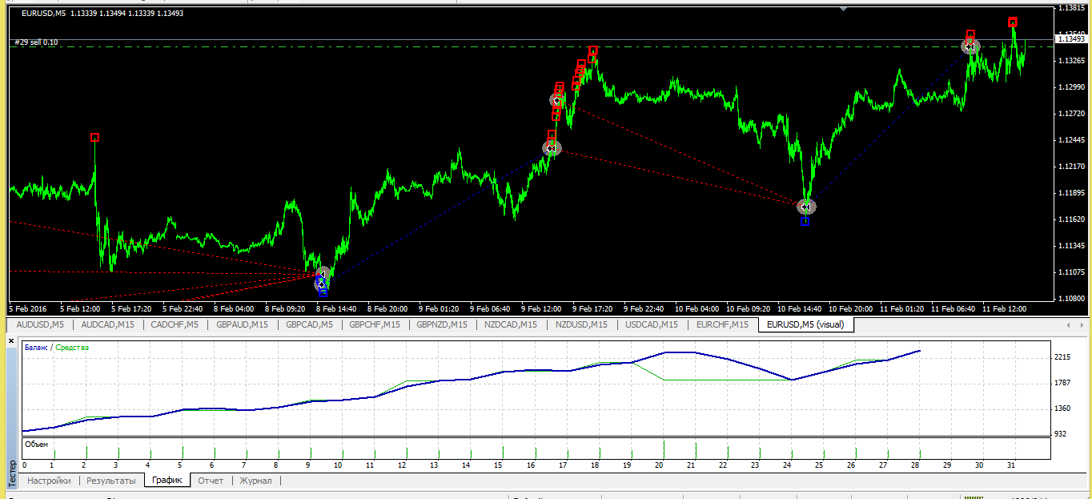Click price scale value 1.10800
Screen dimensions: 1092x499
click(x=1070, y=298)
